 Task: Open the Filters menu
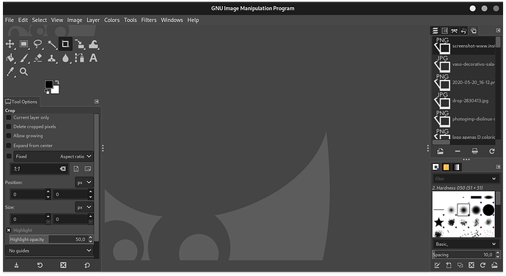[149, 20]
